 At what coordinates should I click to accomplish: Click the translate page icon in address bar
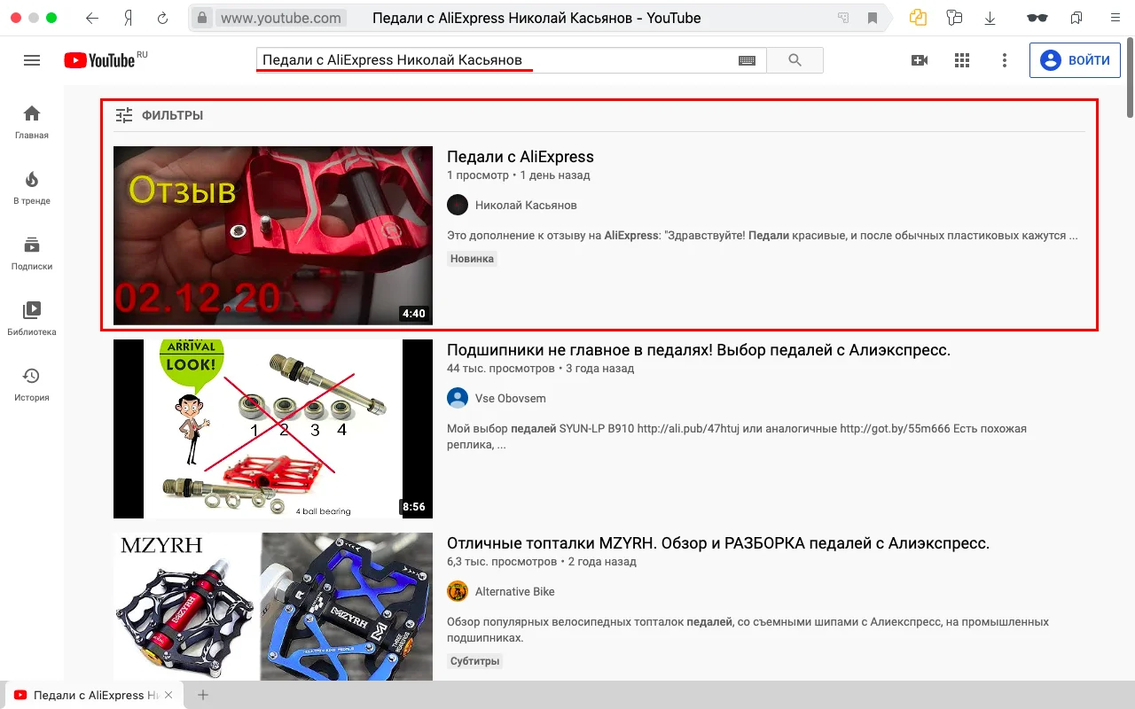pos(843,18)
